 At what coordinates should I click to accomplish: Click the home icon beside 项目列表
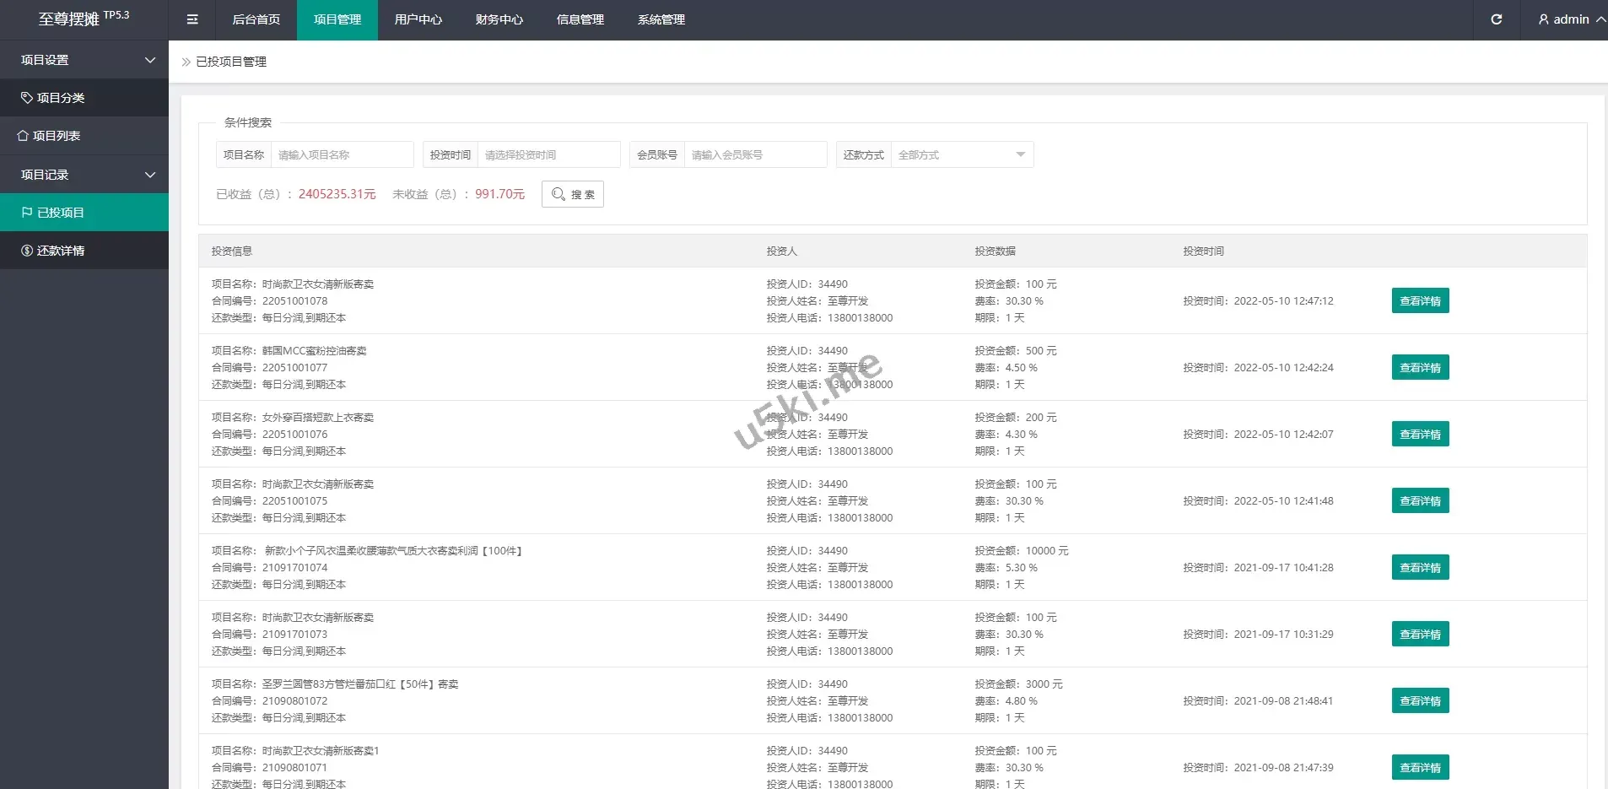pos(23,136)
